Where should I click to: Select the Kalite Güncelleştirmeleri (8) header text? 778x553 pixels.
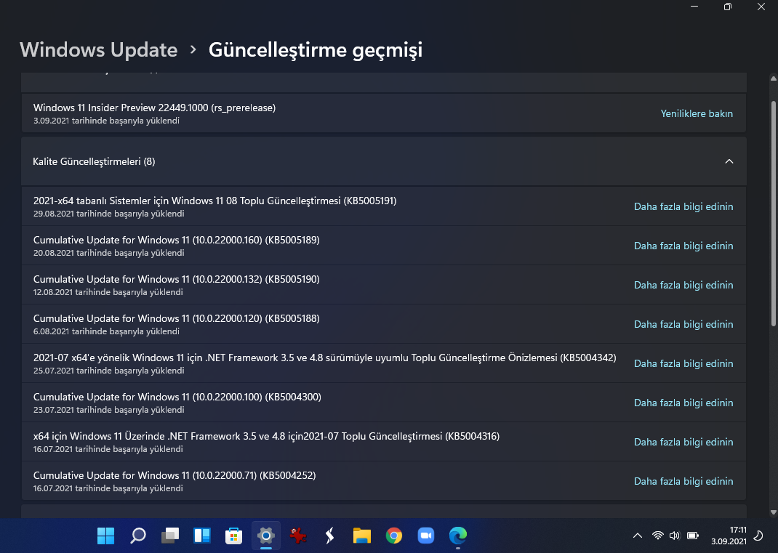click(x=94, y=161)
